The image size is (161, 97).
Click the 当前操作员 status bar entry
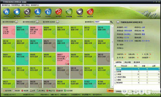(x=28, y=95)
